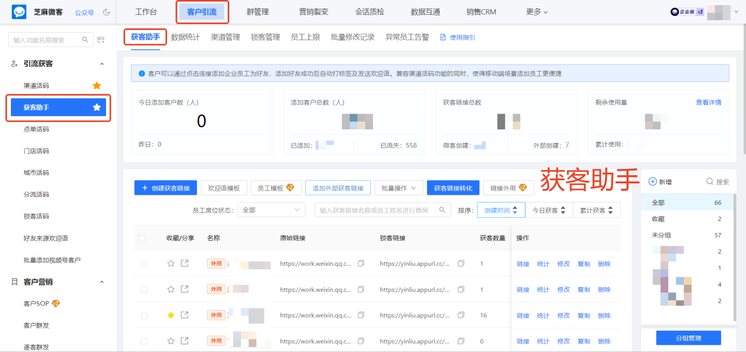
Task: Unfavorite the row with 16 customers
Action: coord(171,315)
